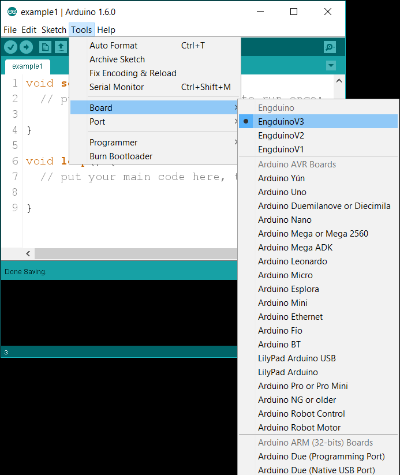Click the Verify checkmark toolbar icon
This screenshot has height=475, width=400.
[x=10, y=47]
